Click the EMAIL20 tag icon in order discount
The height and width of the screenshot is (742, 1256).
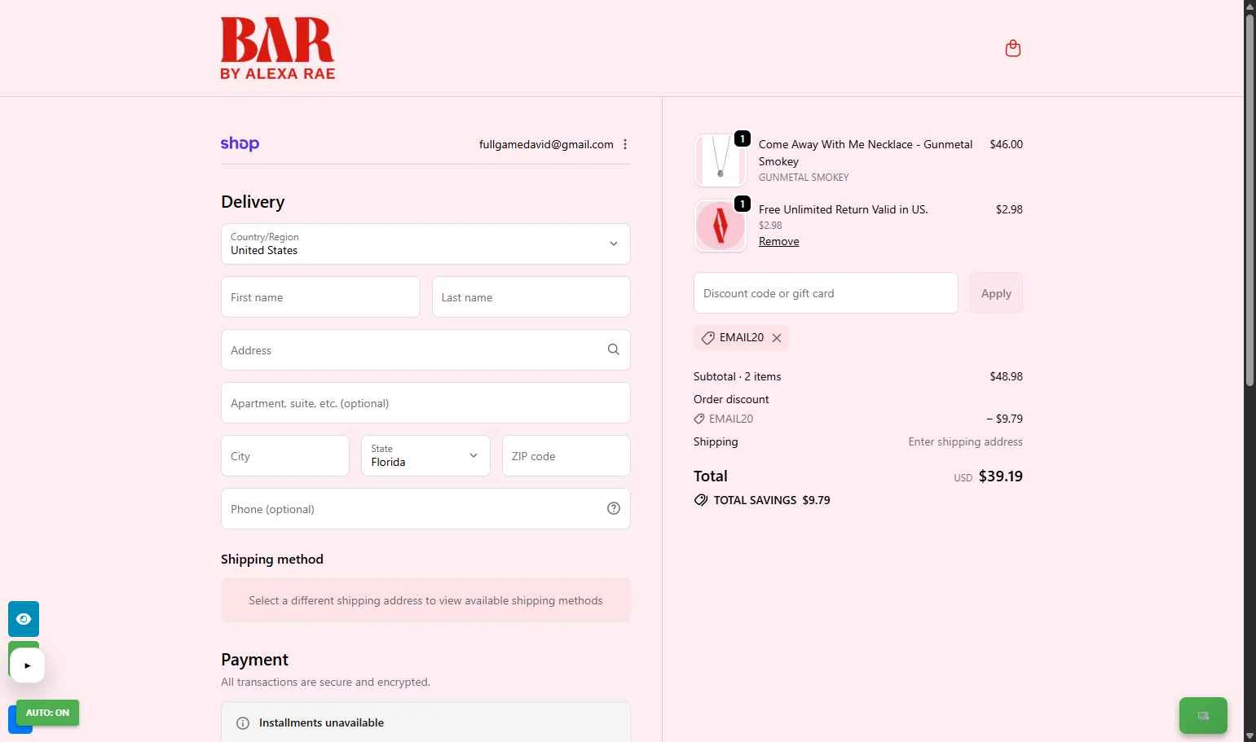click(x=699, y=419)
